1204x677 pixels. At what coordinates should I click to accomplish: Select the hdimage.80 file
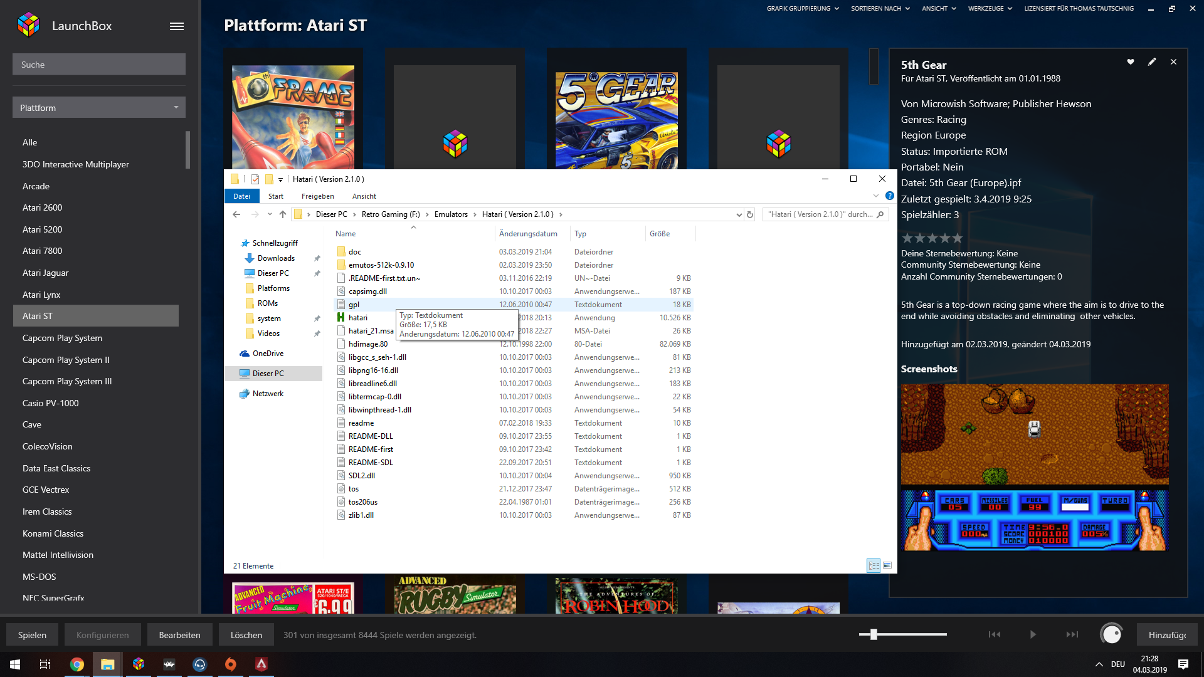click(x=368, y=344)
